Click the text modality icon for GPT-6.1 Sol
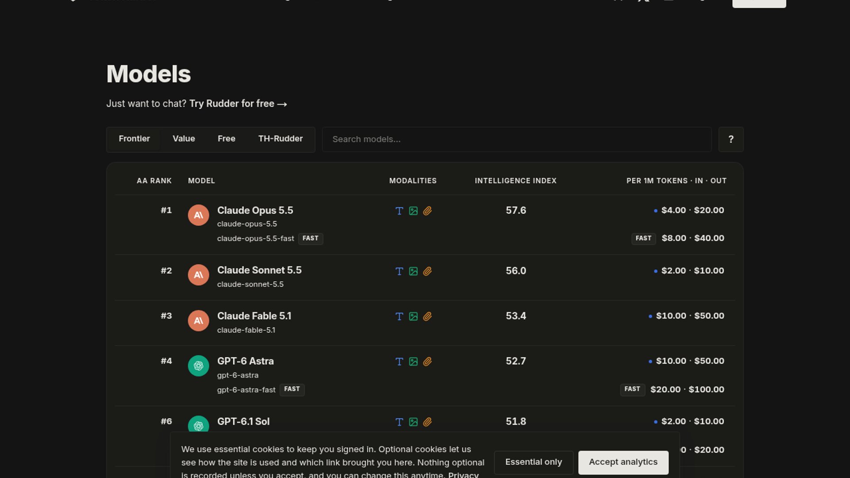 point(399,422)
